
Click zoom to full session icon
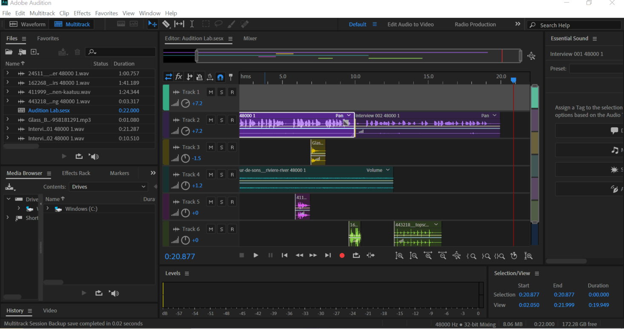531,56
